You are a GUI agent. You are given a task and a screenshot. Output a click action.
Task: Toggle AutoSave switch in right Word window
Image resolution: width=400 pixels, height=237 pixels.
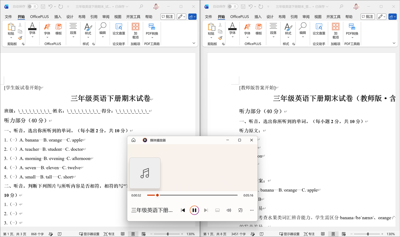pos(232,6)
